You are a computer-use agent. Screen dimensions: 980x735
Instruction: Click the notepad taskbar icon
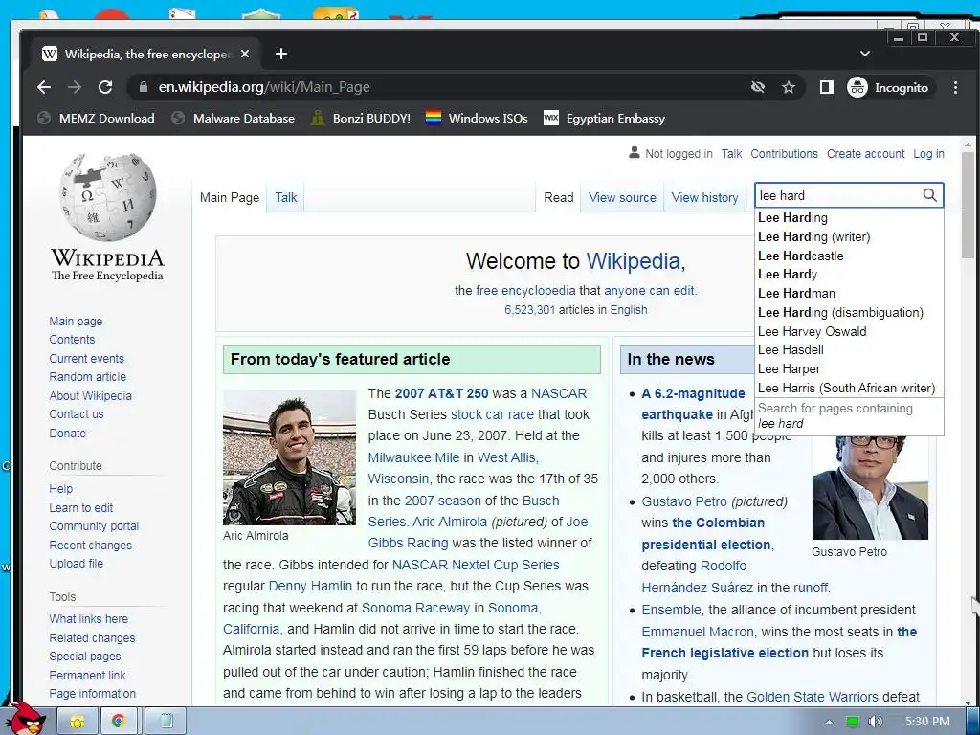(x=167, y=722)
